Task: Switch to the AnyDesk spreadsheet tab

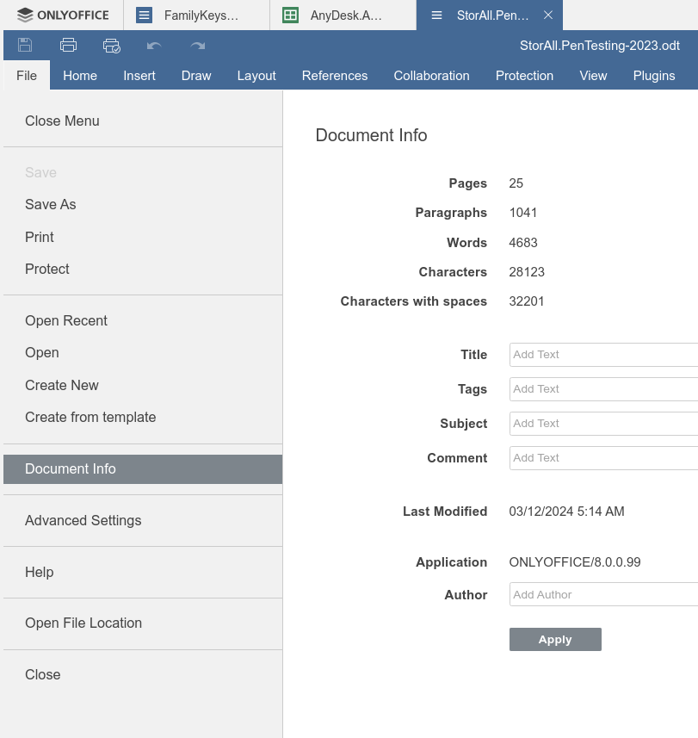Action: pyautogui.click(x=343, y=15)
